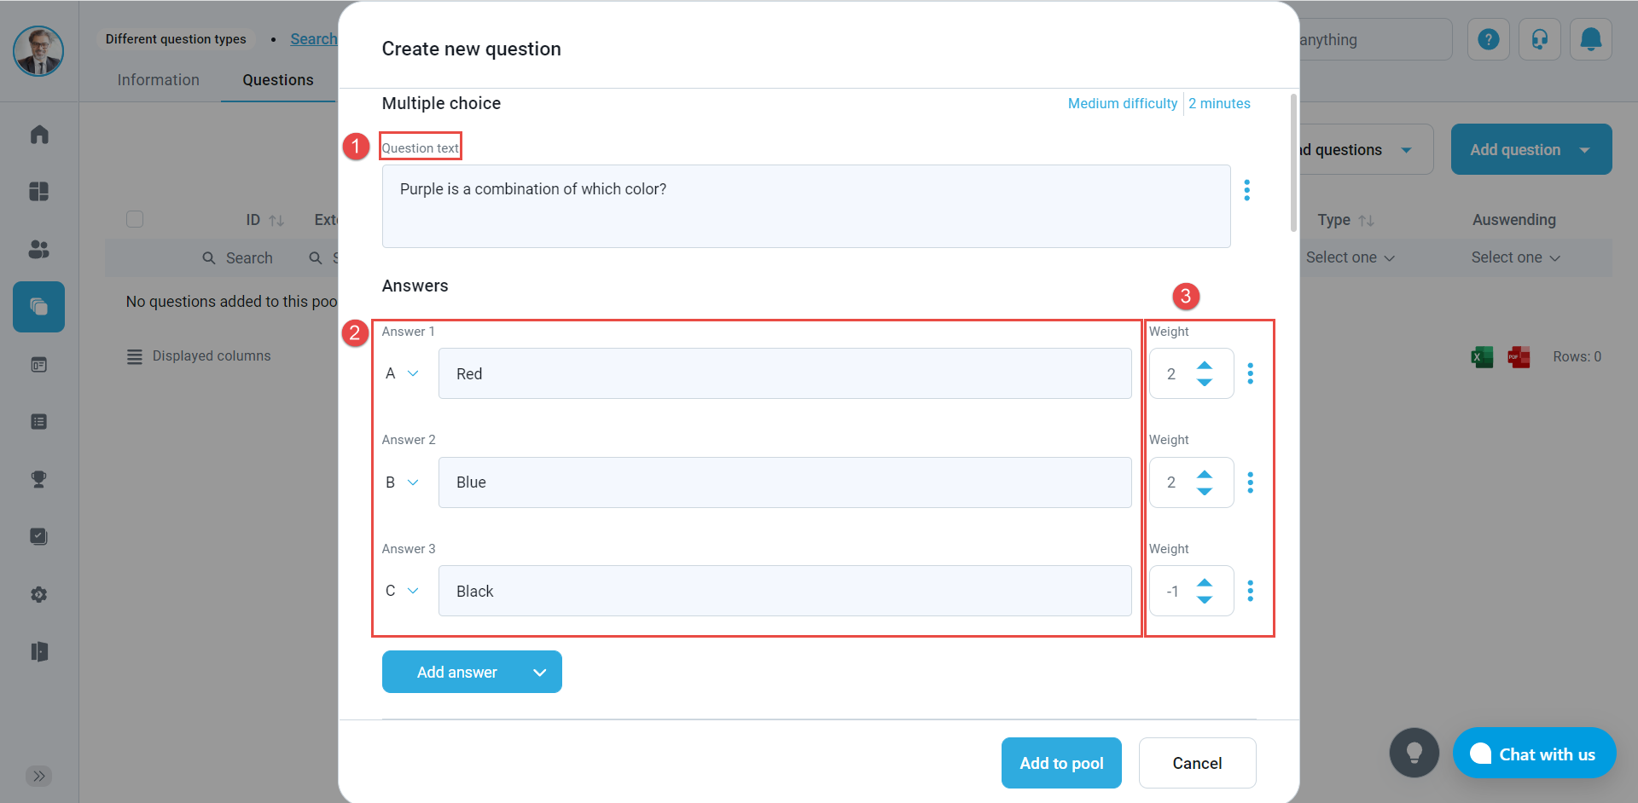Click the Blue answer text field
Image resolution: width=1638 pixels, height=803 pixels.
point(784,482)
